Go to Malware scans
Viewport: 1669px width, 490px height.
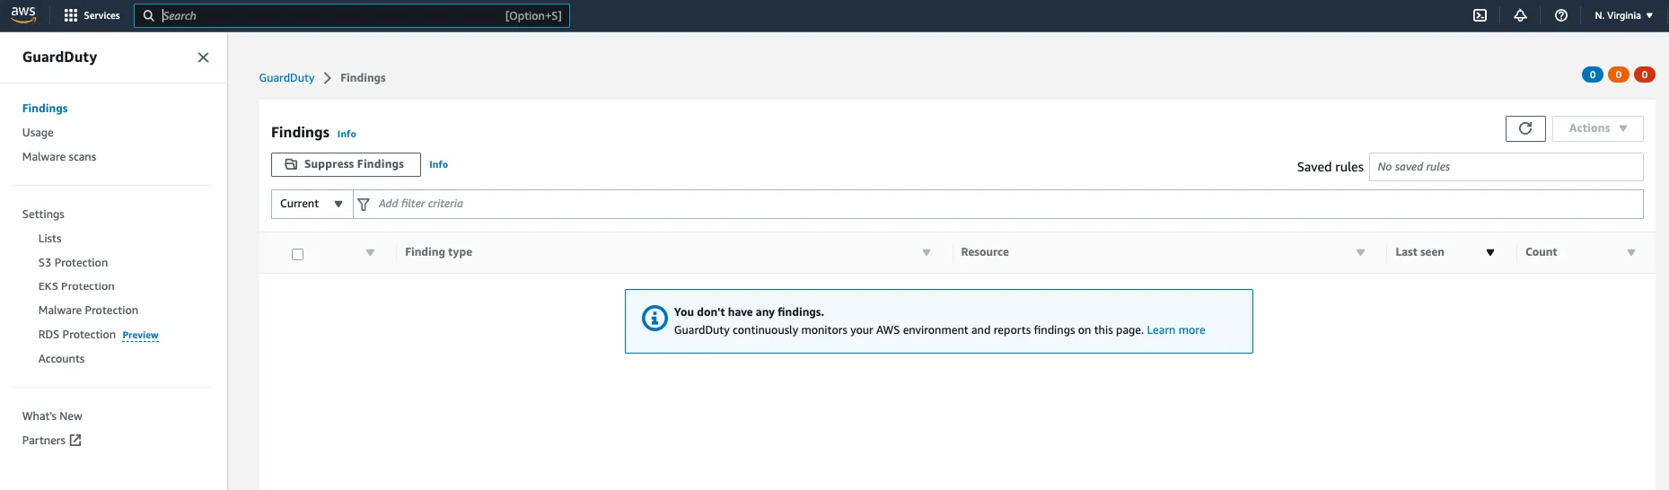tap(59, 157)
